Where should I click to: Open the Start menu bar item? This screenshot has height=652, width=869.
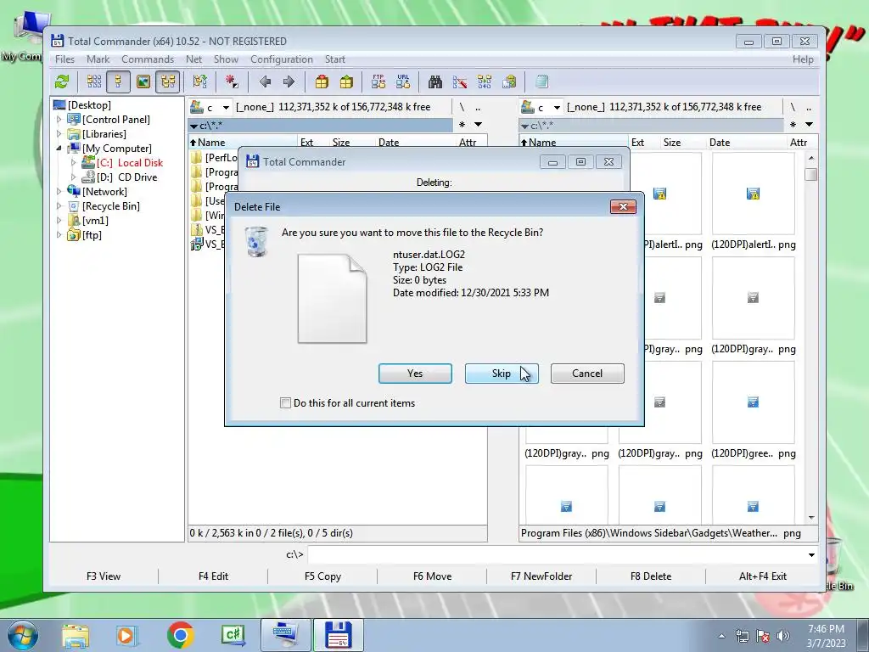point(334,59)
